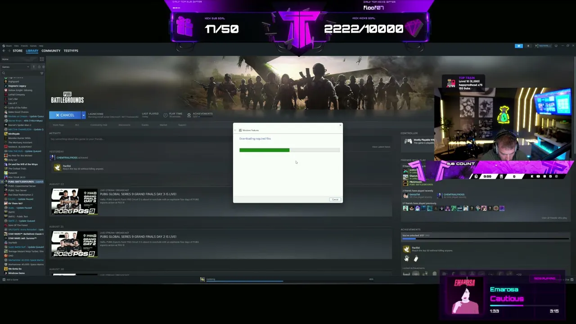Click View all friends who play link
The image size is (576, 324).
554,218
